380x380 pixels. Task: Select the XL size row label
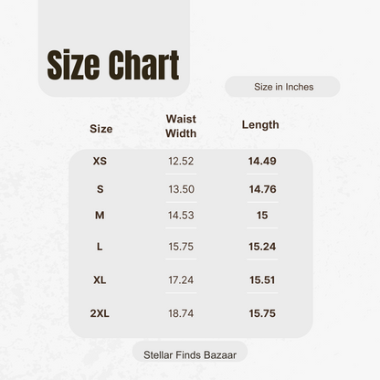100,280
